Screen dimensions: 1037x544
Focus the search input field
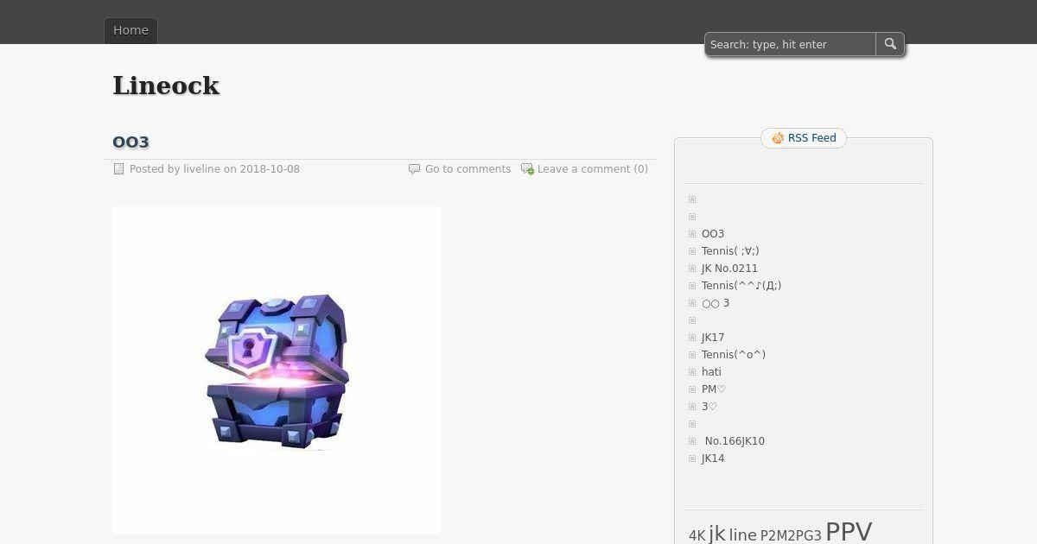[x=790, y=44]
